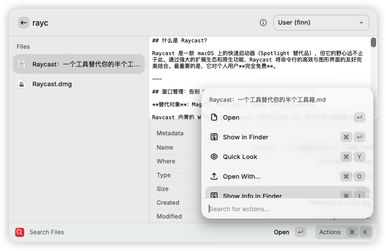Click the red Search Files icon

20,232
